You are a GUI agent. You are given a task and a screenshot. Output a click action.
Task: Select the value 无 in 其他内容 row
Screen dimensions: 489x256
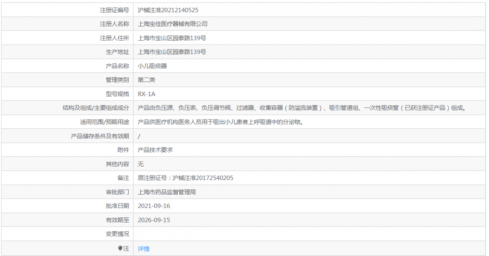tap(141, 164)
